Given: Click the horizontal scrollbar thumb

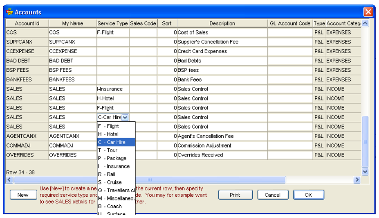Looking at the screenshot, I should [150, 179].
